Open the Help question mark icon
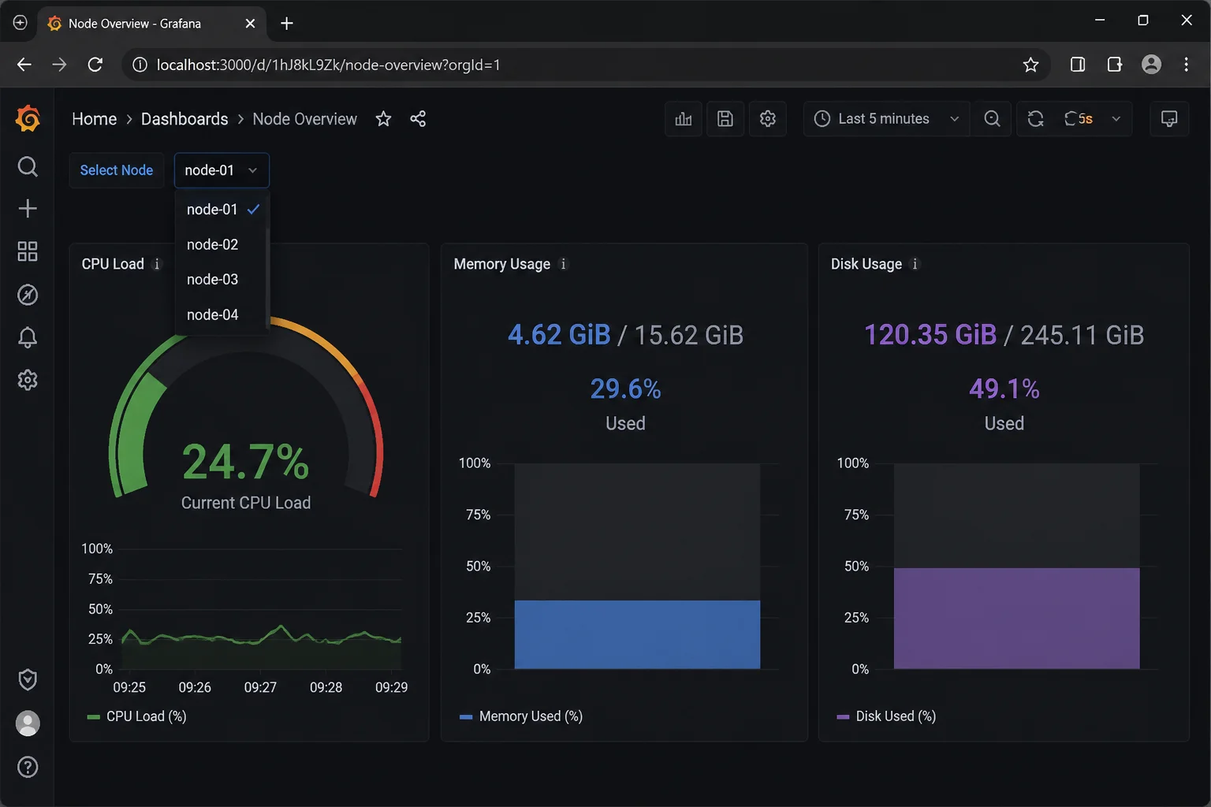This screenshot has width=1211, height=807. click(x=28, y=767)
